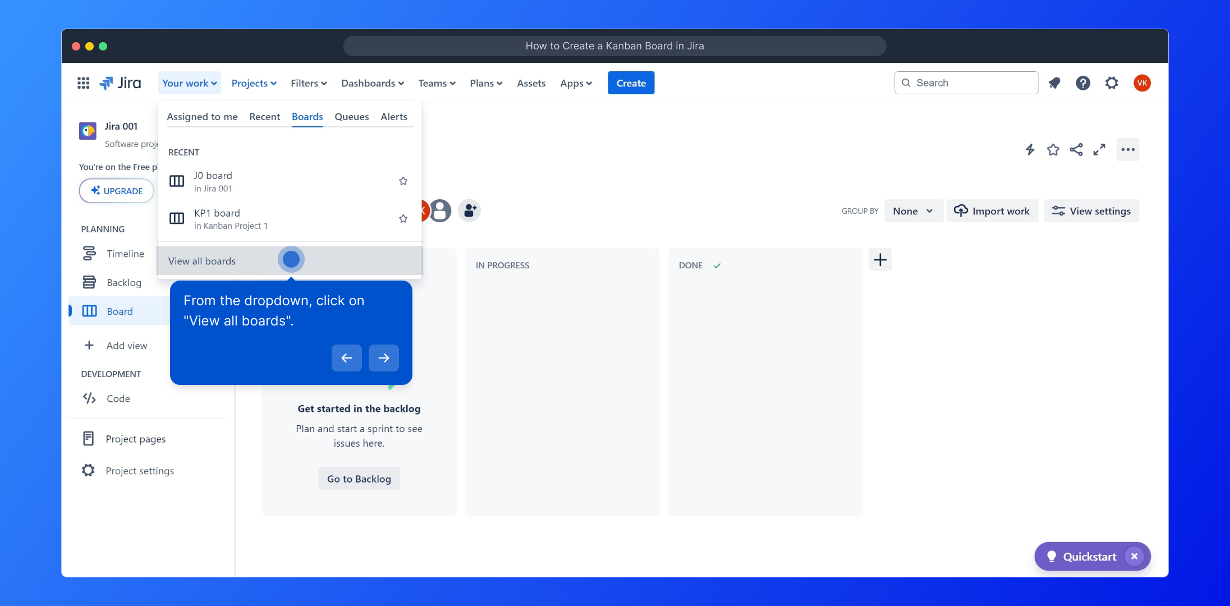Screen dimensions: 1230x606
Task: Click the blue Create button
Action: (631, 83)
